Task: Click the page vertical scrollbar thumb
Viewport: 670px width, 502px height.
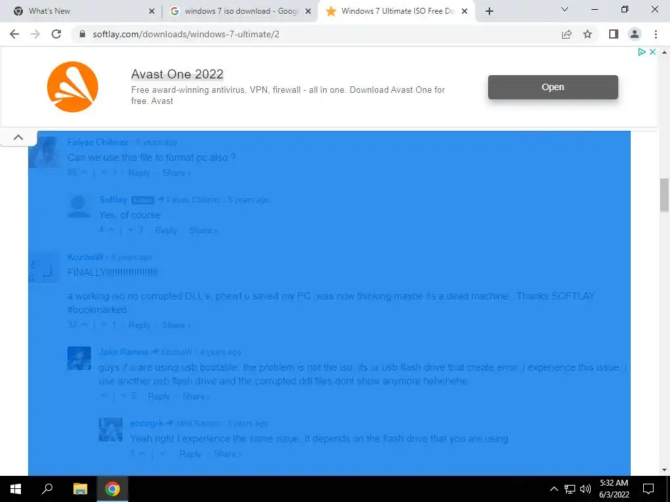Action: [664, 195]
